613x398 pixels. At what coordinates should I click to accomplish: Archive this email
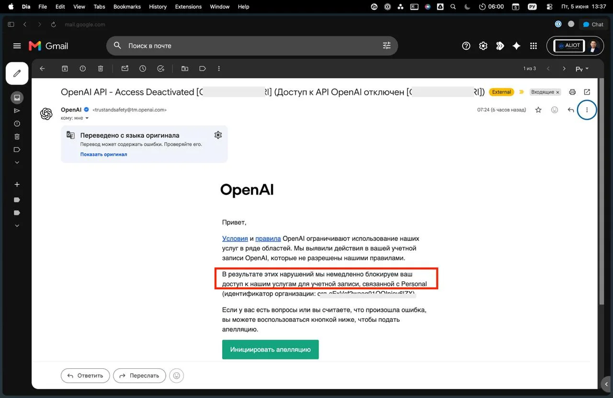(x=65, y=68)
